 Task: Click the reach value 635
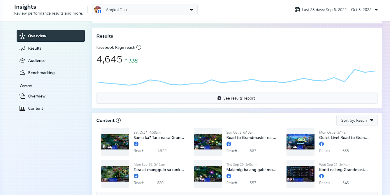346,151
